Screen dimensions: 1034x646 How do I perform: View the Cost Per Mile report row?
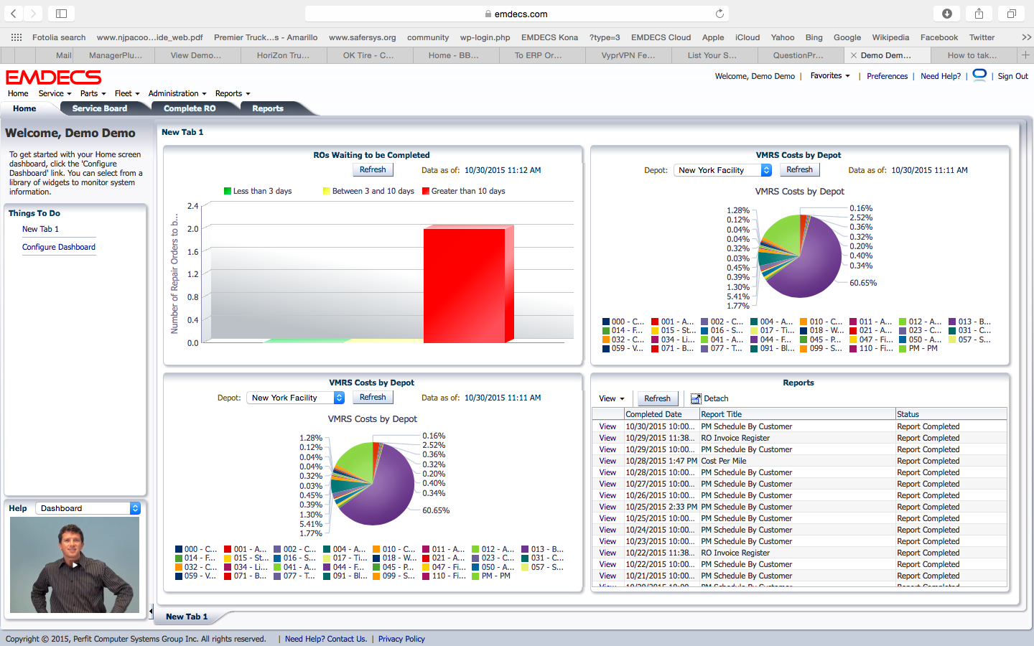[x=607, y=461]
